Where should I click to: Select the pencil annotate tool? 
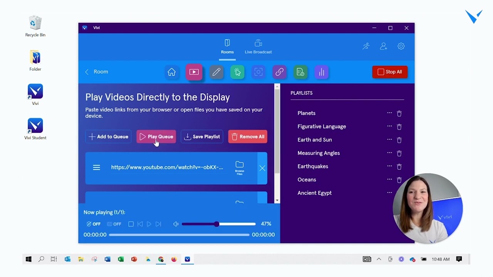pyautogui.click(x=216, y=72)
